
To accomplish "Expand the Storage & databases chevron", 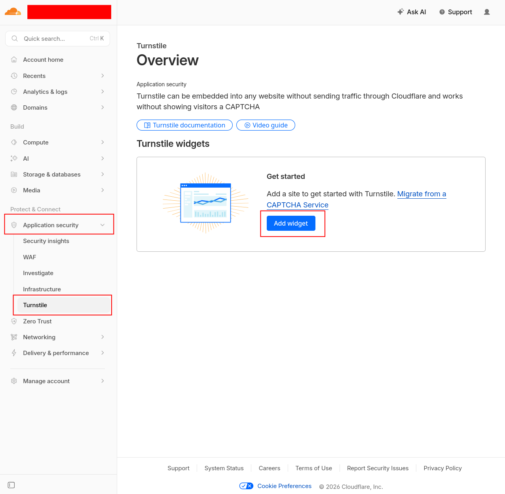I will [103, 174].
